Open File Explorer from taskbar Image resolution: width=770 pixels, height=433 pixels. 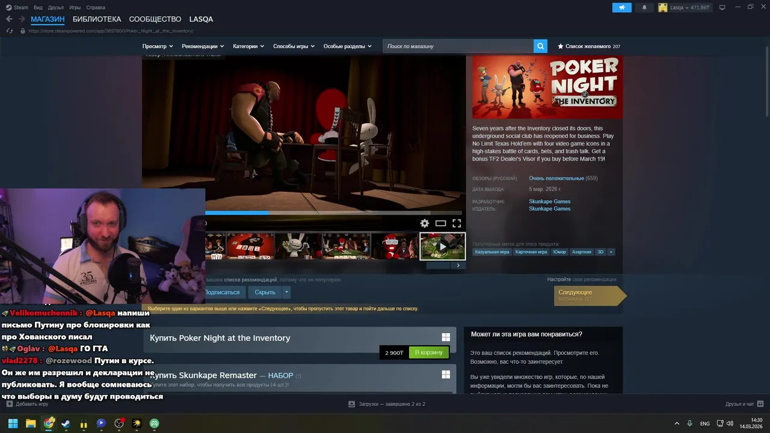pos(31,423)
